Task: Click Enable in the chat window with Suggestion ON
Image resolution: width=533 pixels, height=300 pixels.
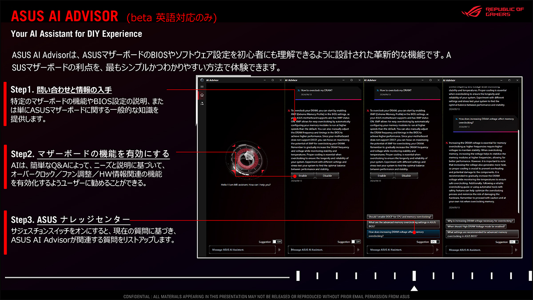Action: [x=382, y=176]
